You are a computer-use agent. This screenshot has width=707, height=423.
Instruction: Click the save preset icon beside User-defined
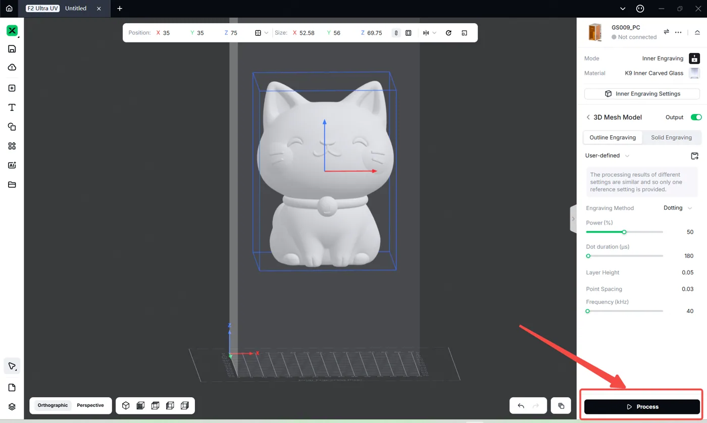point(694,156)
